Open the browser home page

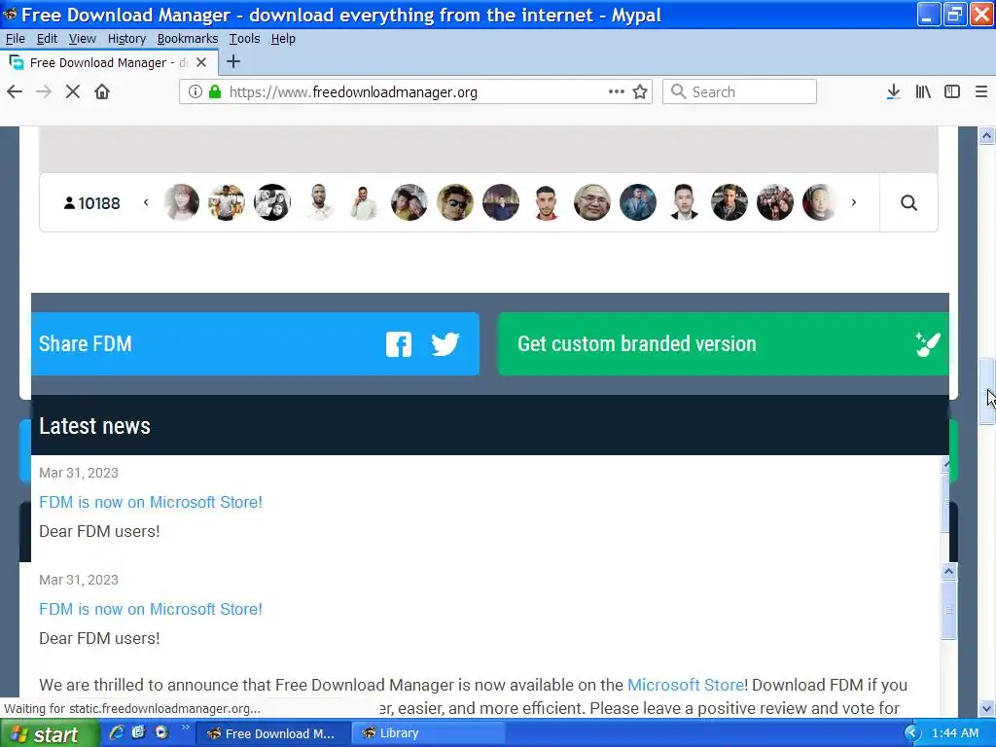tap(101, 92)
